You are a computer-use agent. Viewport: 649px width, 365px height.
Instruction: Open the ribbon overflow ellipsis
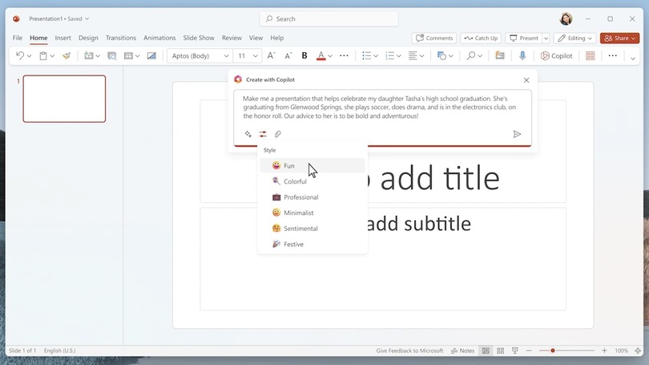point(613,55)
